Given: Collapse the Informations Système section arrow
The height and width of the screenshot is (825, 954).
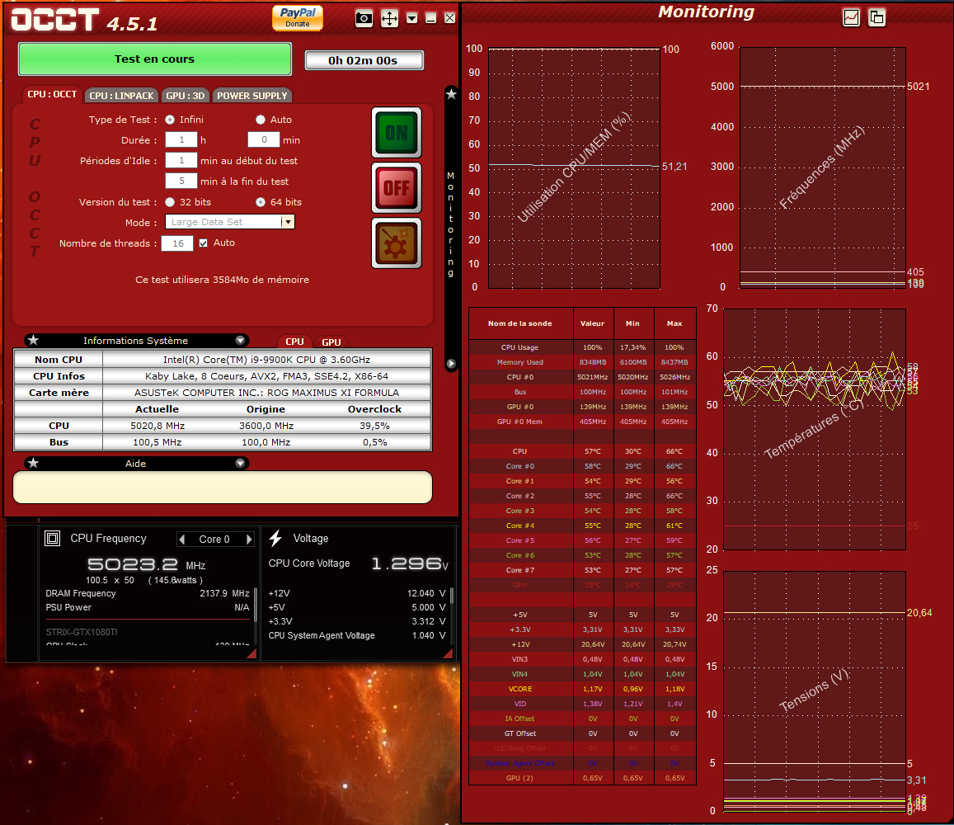Looking at the screenshot, I should point(240,341).
